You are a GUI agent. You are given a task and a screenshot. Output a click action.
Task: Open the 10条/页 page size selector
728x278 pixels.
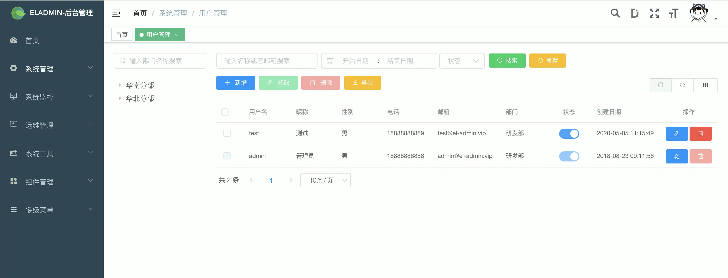pos(325,180)
